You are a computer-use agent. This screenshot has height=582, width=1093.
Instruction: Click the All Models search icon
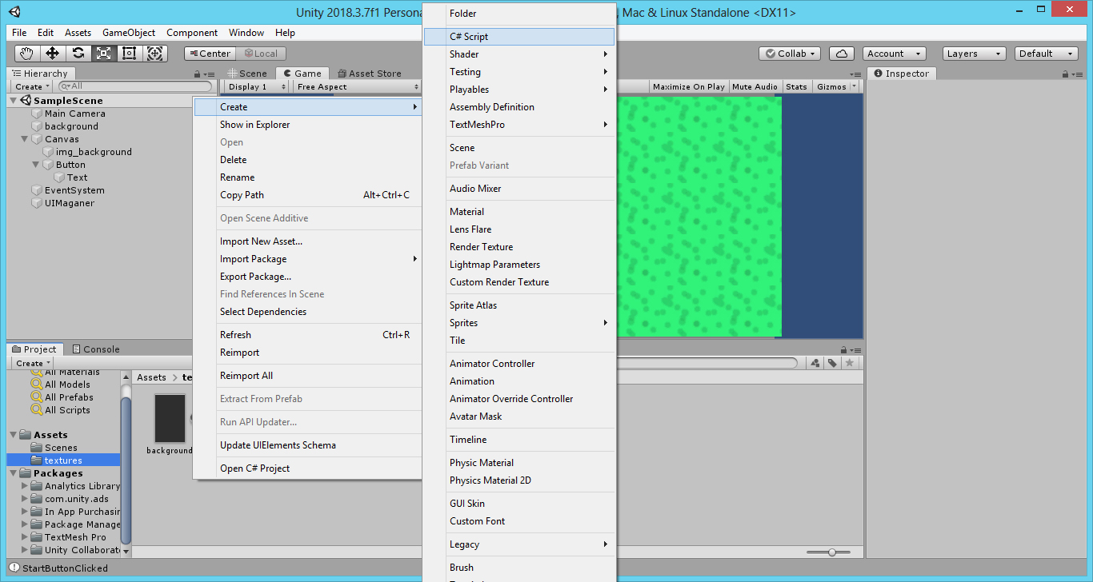coord(36,385)
